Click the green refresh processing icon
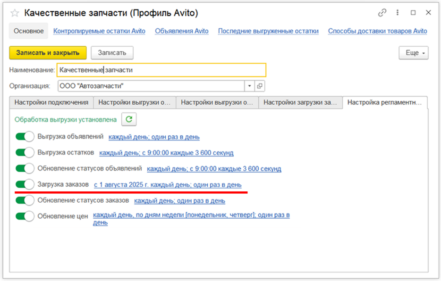441x281 pixels. click(129, 120)
